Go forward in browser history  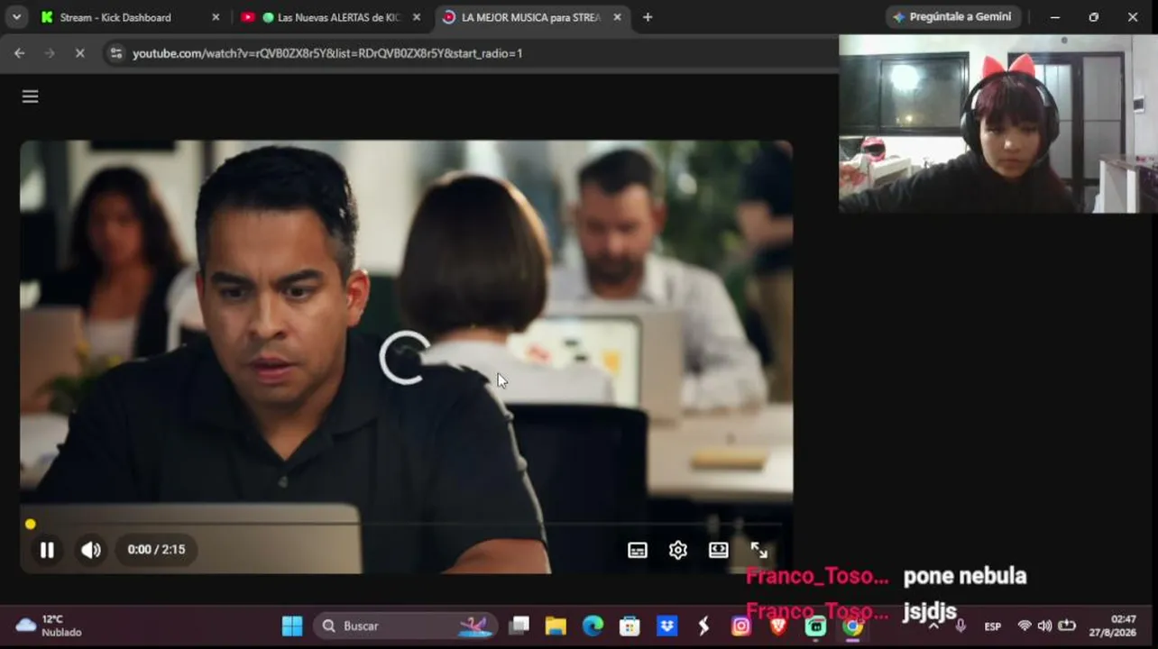[x=50, y=53]
